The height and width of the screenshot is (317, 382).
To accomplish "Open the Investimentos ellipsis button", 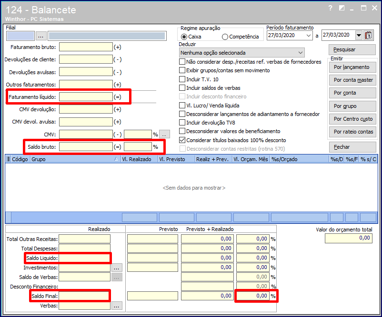I will 116,268.
